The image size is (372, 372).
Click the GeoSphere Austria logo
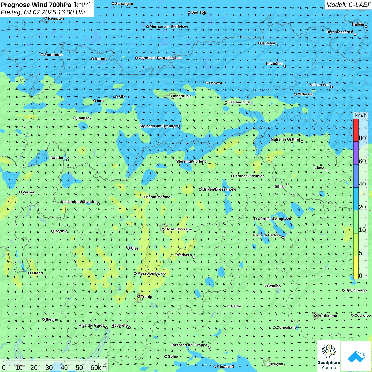[329, 356]
